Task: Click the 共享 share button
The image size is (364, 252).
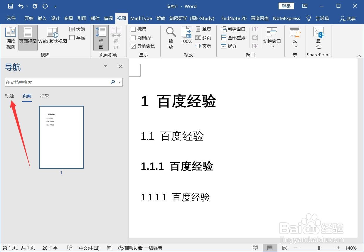Action: (x=347, y=18)
